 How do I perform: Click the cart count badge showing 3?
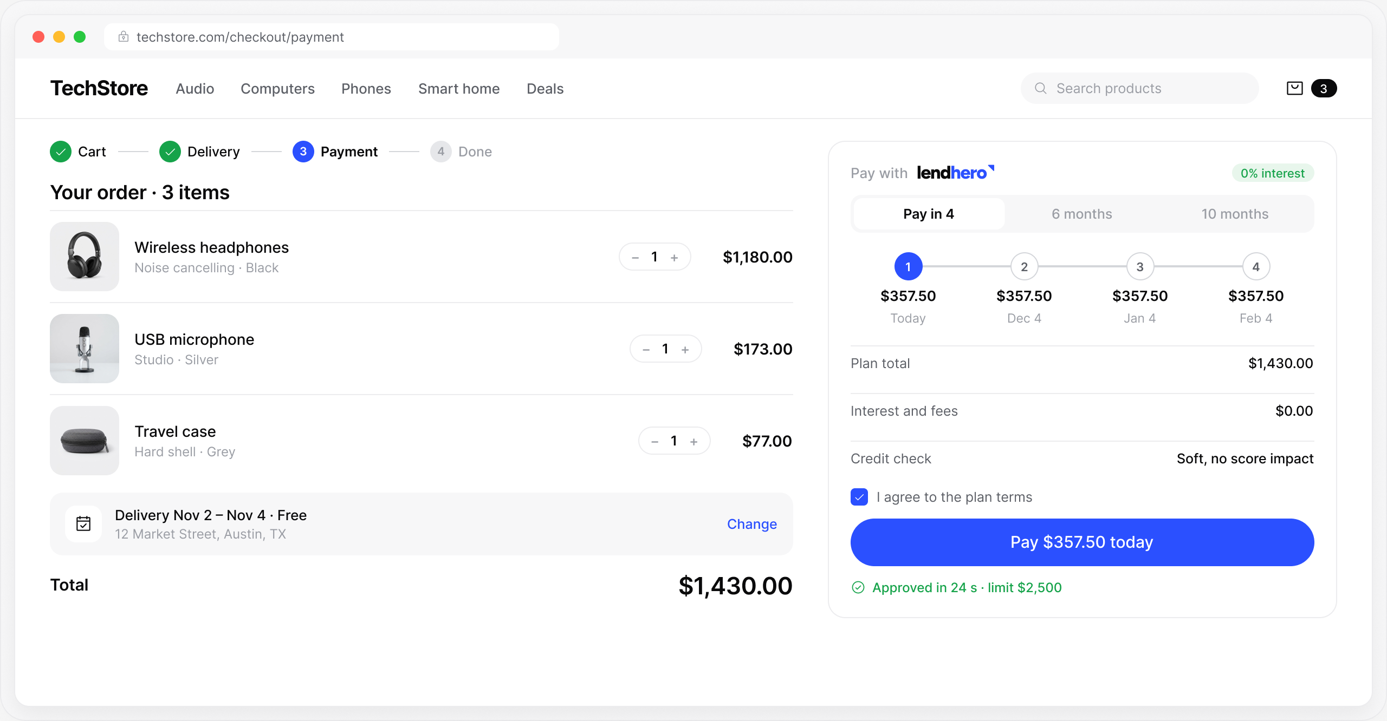pyautogui.click(x=1324, y=88)
